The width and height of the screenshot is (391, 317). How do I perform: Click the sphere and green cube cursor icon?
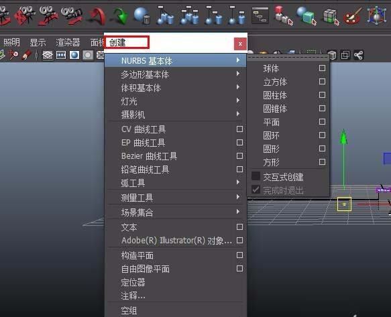(x=306, y=15)
